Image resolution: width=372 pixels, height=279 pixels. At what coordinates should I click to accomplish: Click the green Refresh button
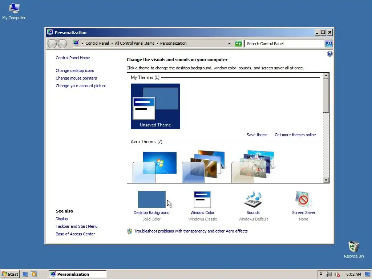[238, 44]
